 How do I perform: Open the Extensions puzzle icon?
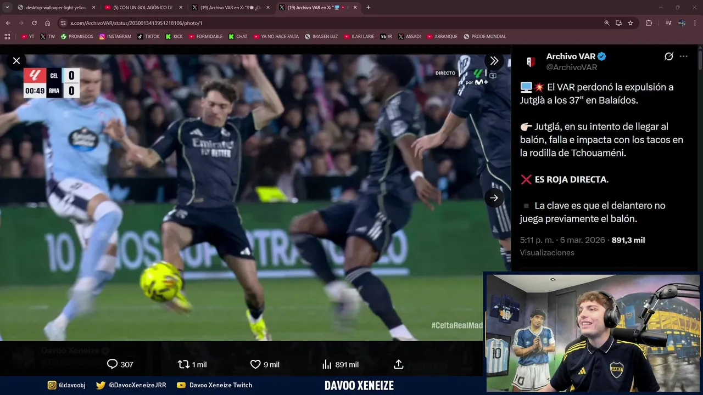tap(649, 23)
